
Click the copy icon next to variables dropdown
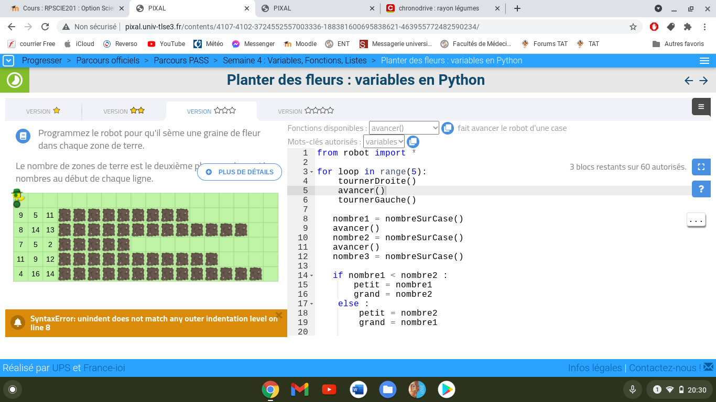point(413,142)
